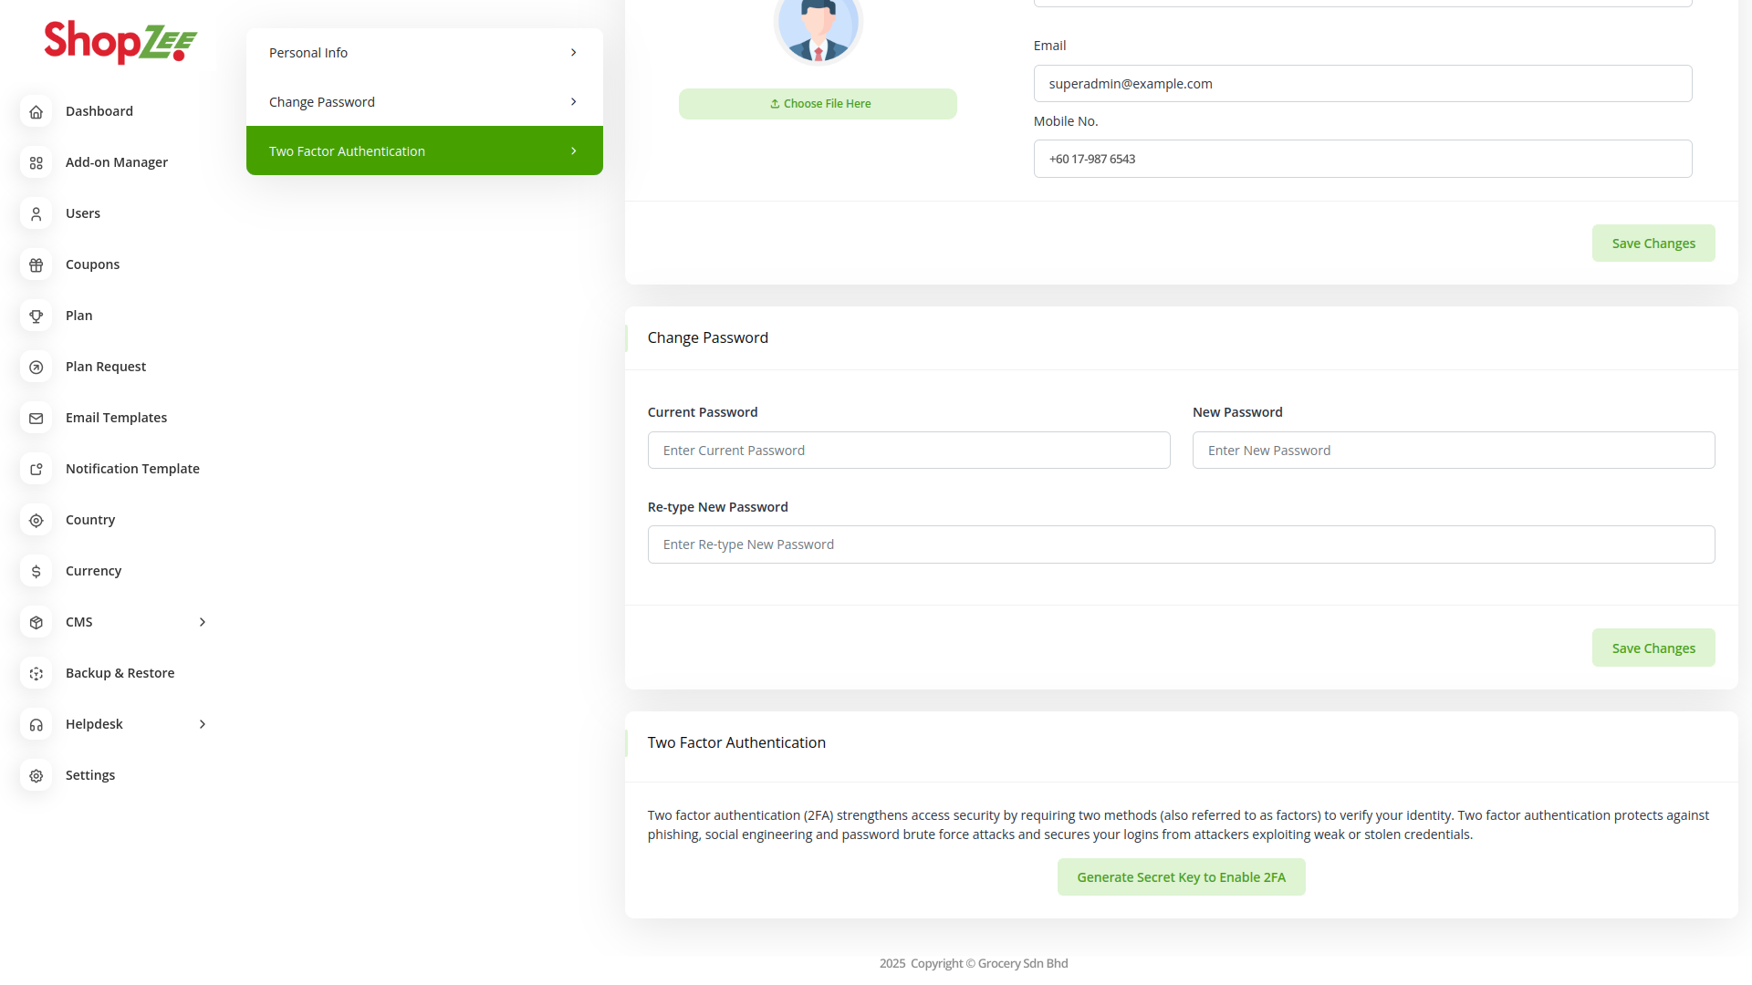Image resolution: width=1752 pixels, height=985 pixels.
Task: Expand the CMS submenu chevron
Action: click(203, 622)
